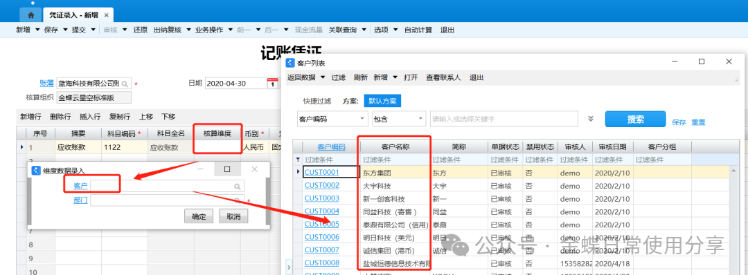Open the 客户编码 filter field dropdown
Viewport: 748px width, 275px height.
(x=332, y=118)
